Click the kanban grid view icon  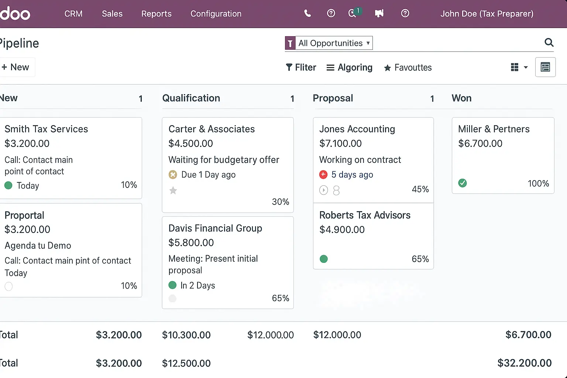pyautogui.click(x=515, y=67)
